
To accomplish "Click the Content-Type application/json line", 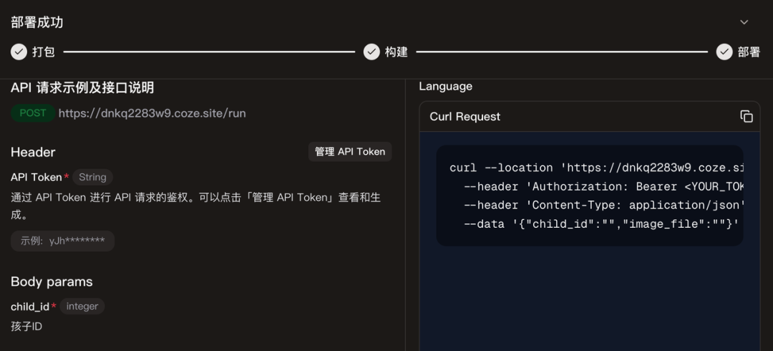I will pos(604,206).
